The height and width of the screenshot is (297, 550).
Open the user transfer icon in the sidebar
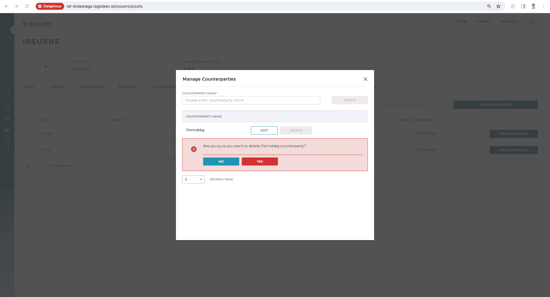(x=7, y=129)
